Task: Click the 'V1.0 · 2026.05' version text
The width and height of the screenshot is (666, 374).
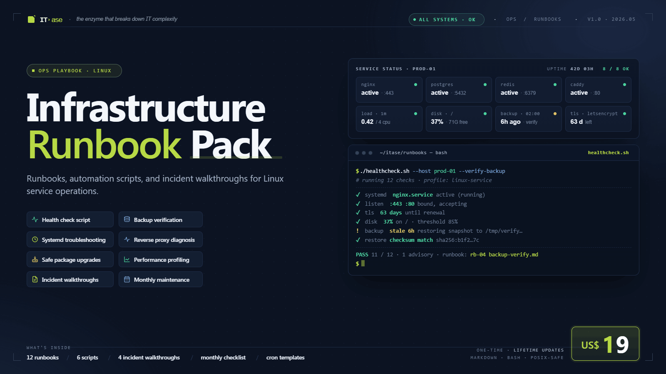Action: coord(611,20)
